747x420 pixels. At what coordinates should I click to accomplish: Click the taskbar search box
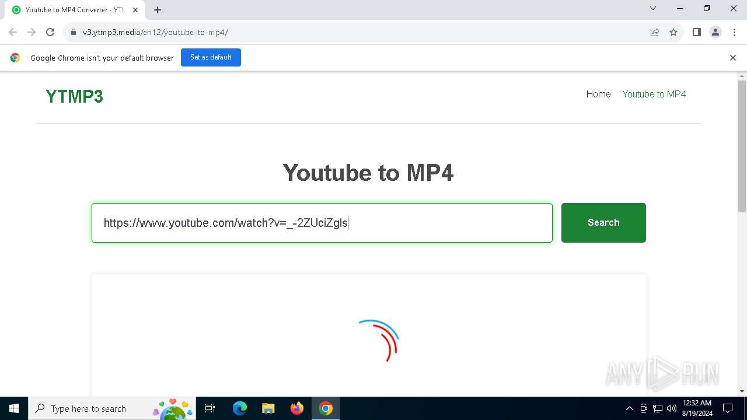click(x=111, y=408)
